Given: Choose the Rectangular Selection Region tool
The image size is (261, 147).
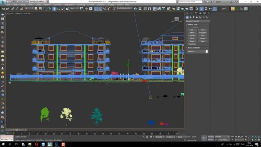Looking at the screenshot, I should (45, 9).
